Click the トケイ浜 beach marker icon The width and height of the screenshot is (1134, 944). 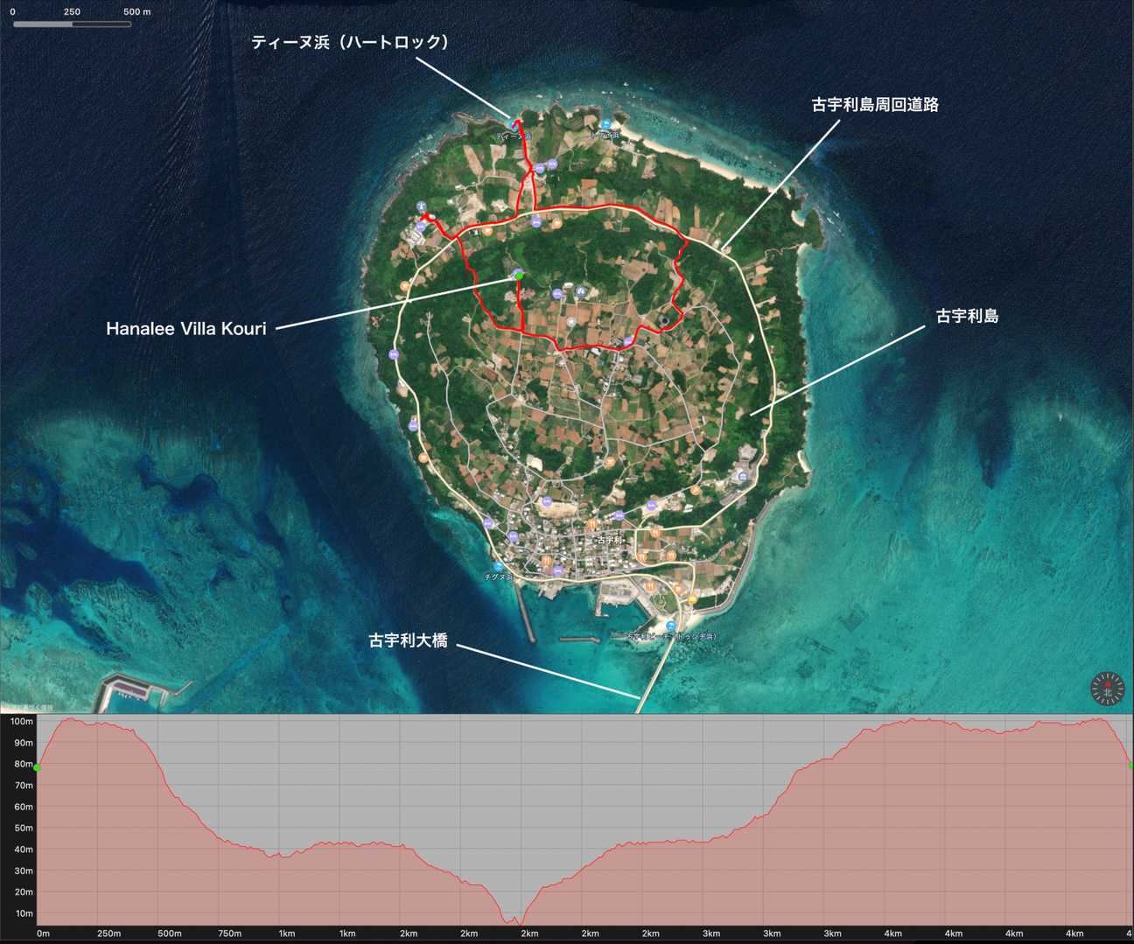(605, 125)
